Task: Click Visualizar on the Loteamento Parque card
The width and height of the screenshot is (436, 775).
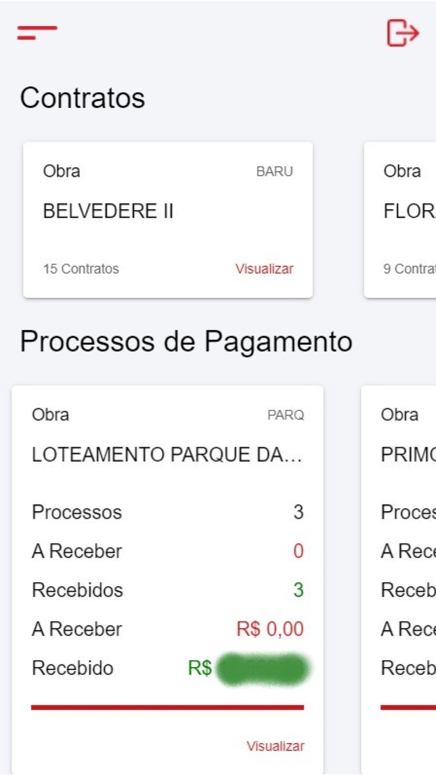Action: pos(275,746)
